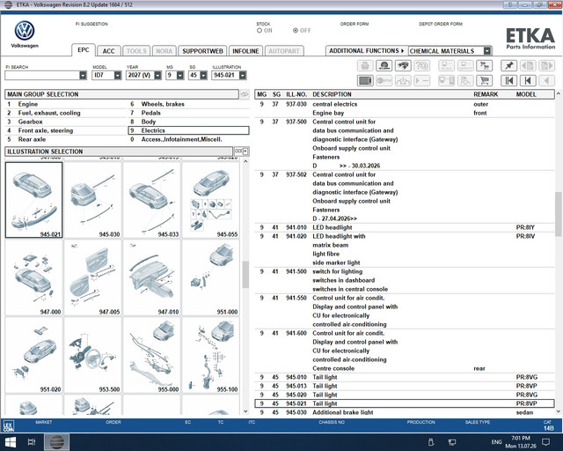Click the greyed AUTOPART tab
Screen dimensions: 563x451
point(284,51)
